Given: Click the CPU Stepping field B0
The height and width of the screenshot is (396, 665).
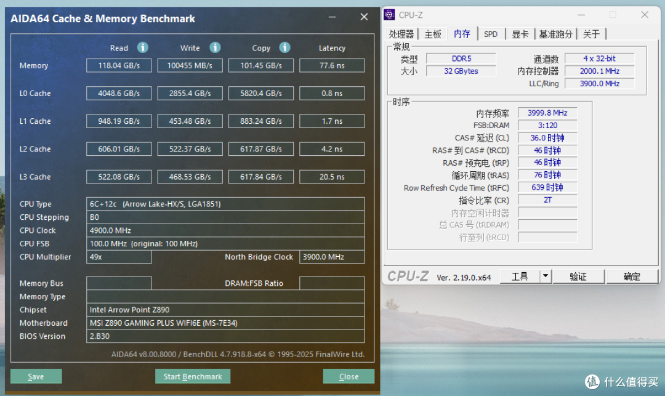Looking at the screenshot, I should pos(225,217).
